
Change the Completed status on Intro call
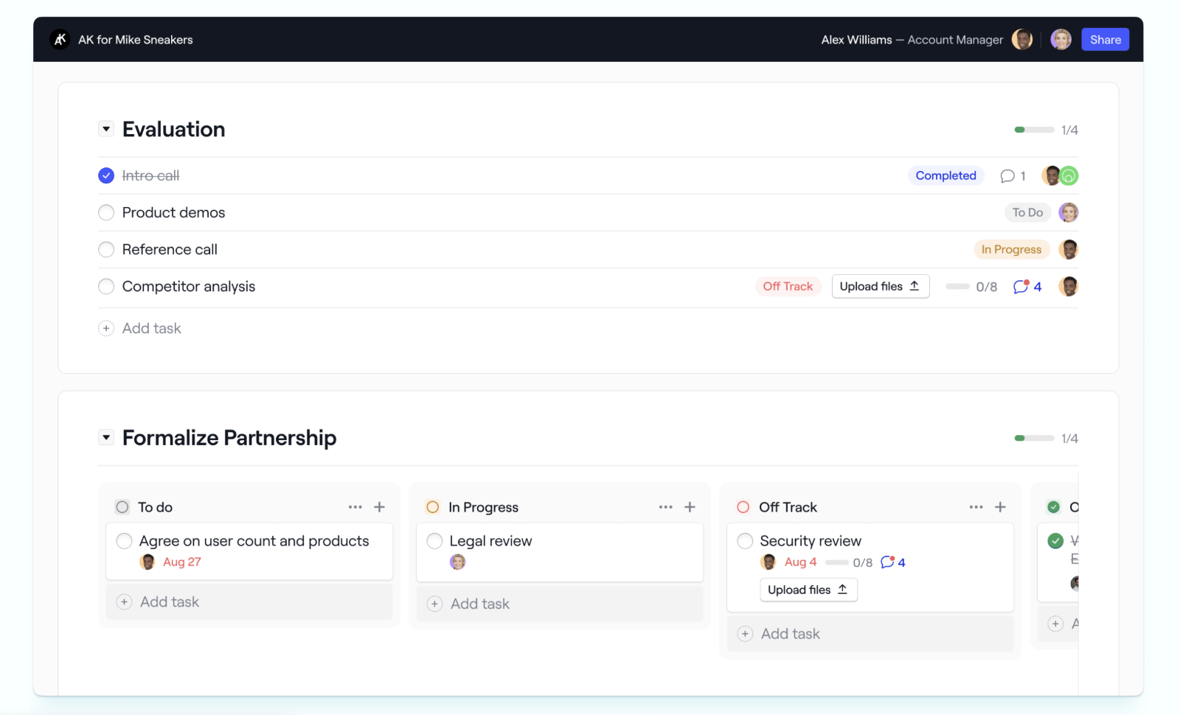pyautogui.click(x=946, y=175)
